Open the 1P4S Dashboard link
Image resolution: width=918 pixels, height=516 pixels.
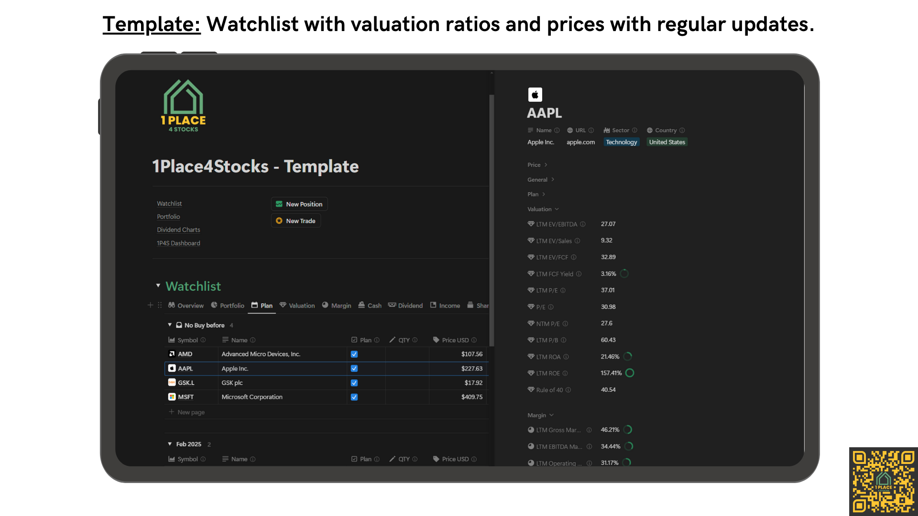178,243
